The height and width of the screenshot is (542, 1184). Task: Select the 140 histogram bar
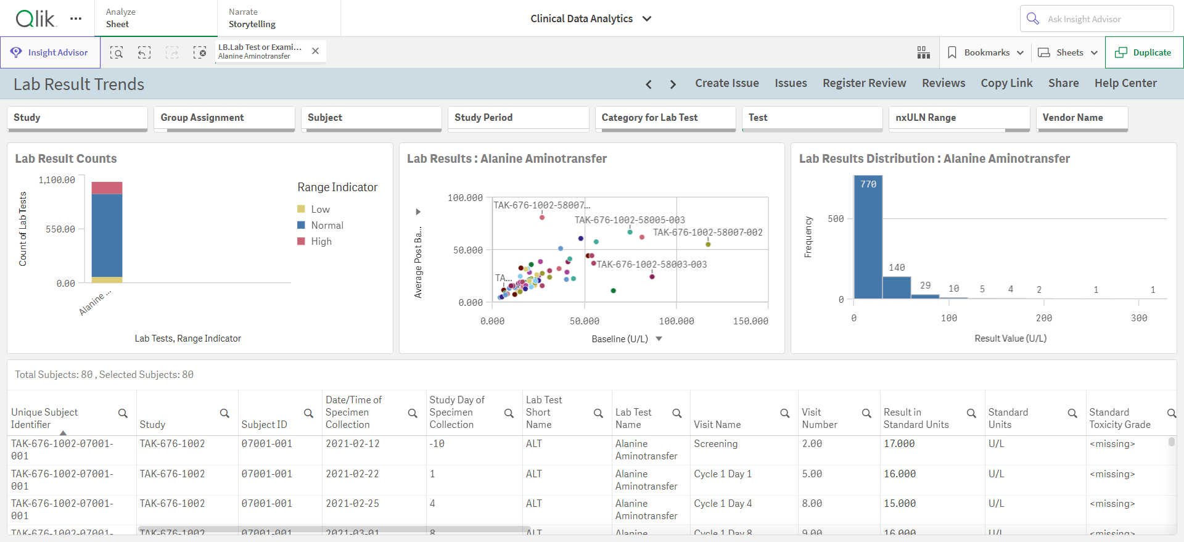897,287
